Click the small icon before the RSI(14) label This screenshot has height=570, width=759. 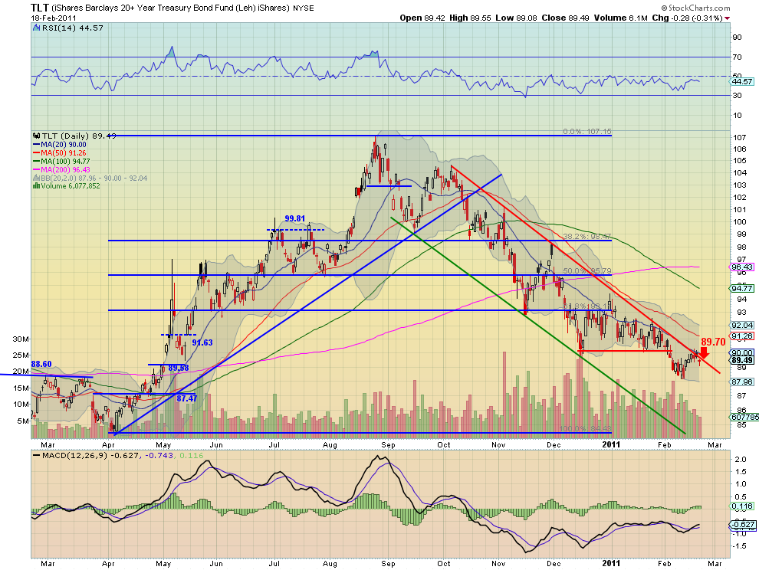point(36,28)
